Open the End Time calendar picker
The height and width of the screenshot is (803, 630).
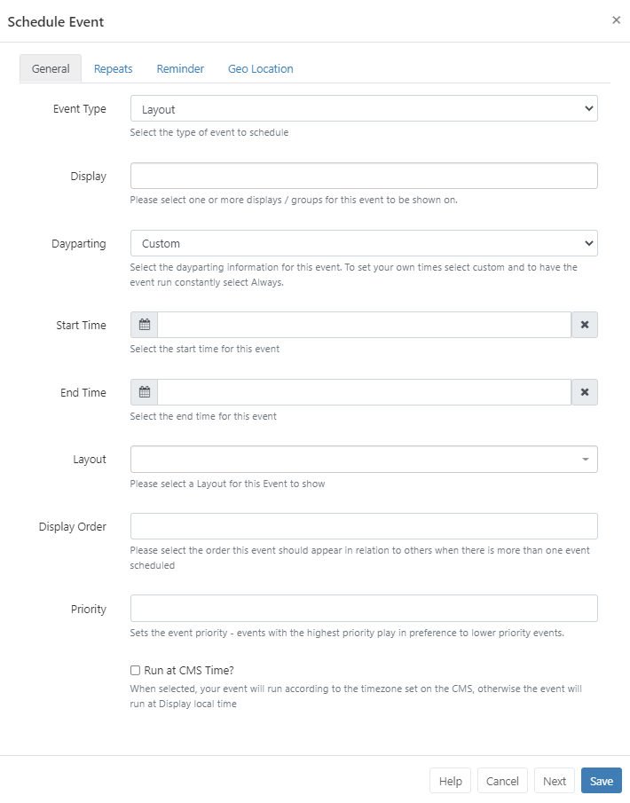click(x=143, y=391)
